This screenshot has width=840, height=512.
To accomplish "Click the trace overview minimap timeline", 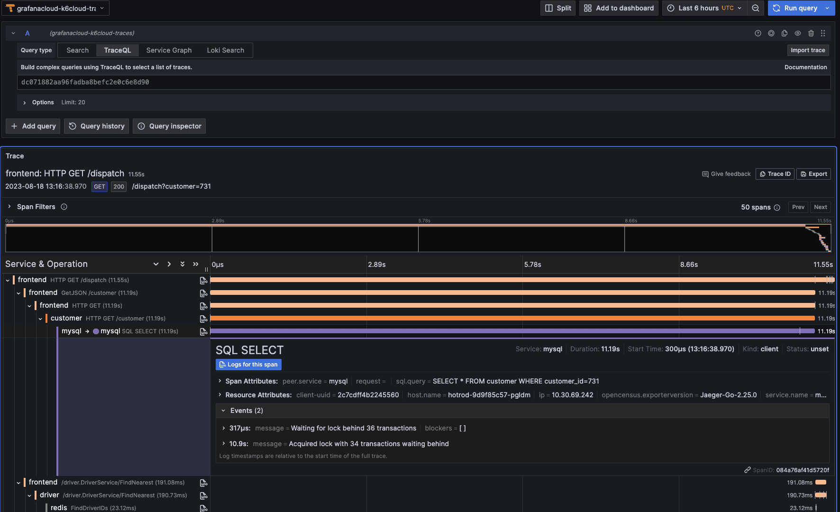I will pos(419,238).
